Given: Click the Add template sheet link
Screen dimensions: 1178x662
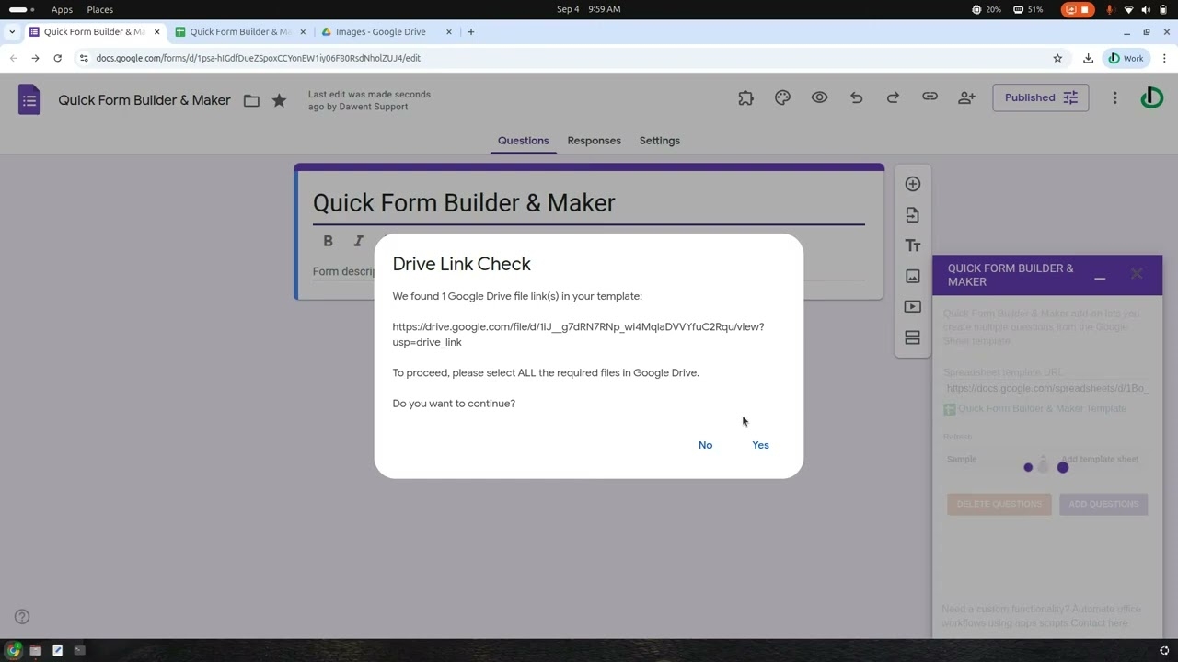Looking at the screenshot, I should [x=1100, y=459].
